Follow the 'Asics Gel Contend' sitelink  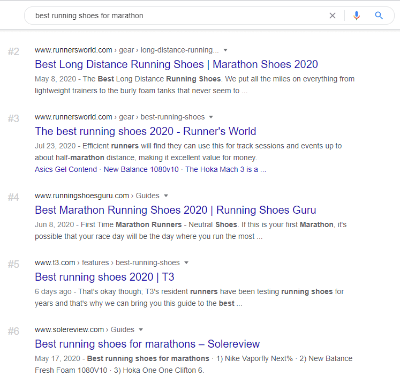coord(66,169)
